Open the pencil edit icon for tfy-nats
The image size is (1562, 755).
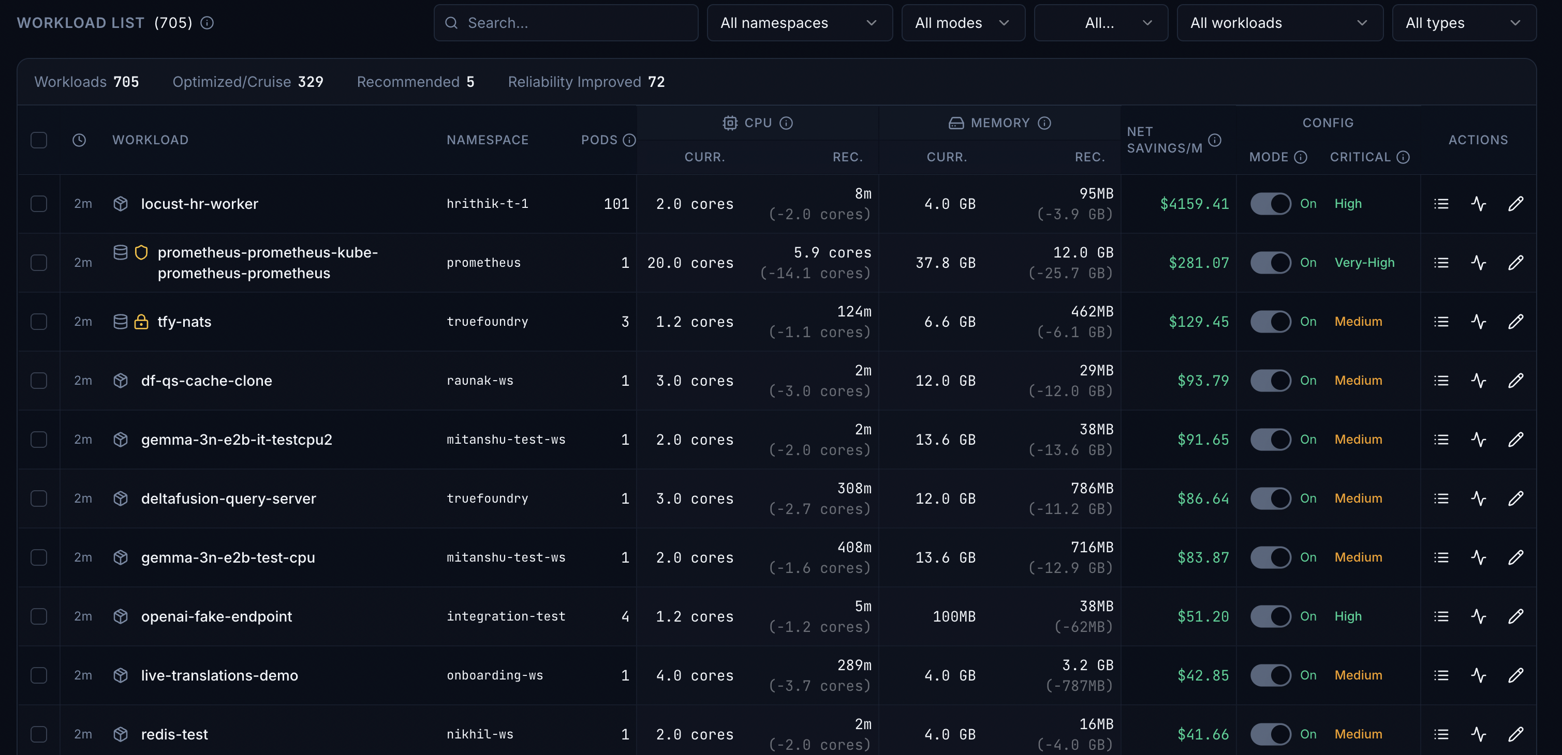[x=1516, y=322]
